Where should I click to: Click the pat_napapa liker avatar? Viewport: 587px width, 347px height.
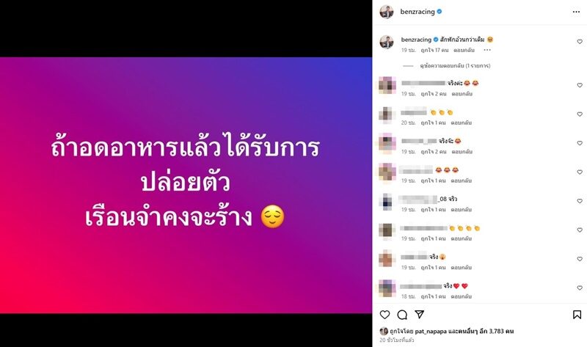click(x=384, y=331)
